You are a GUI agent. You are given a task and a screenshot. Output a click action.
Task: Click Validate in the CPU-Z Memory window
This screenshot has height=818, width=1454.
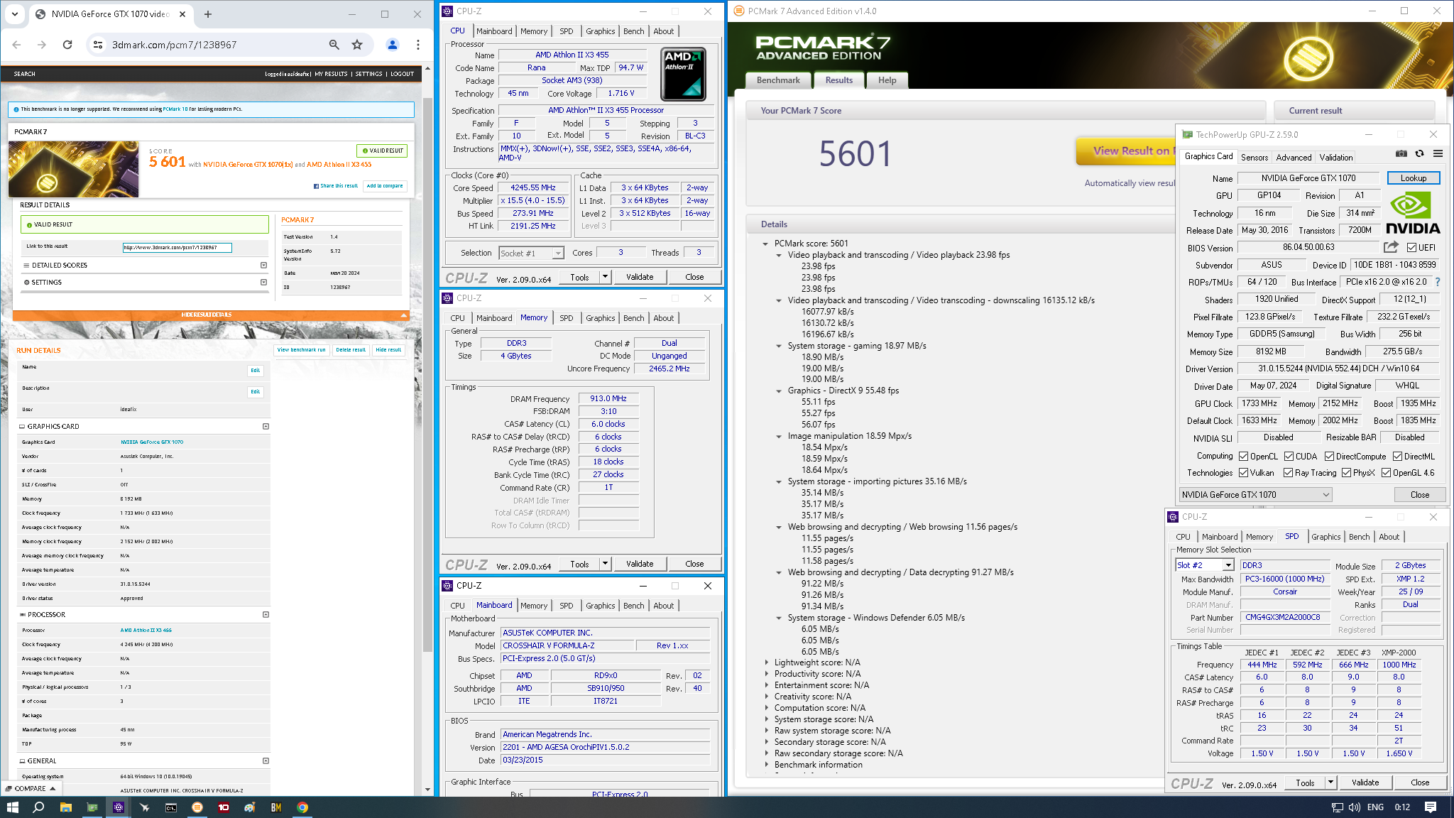click(x=640, y=564)
